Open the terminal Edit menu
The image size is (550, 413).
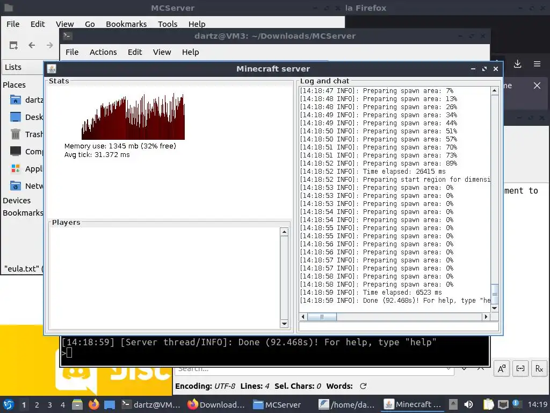pos(135,52)
